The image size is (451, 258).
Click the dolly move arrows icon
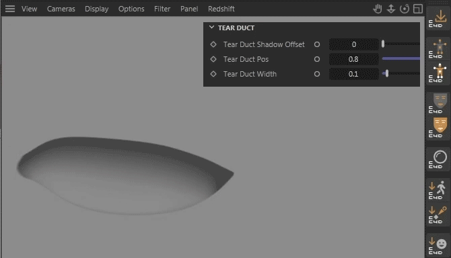tap(391, 9)
